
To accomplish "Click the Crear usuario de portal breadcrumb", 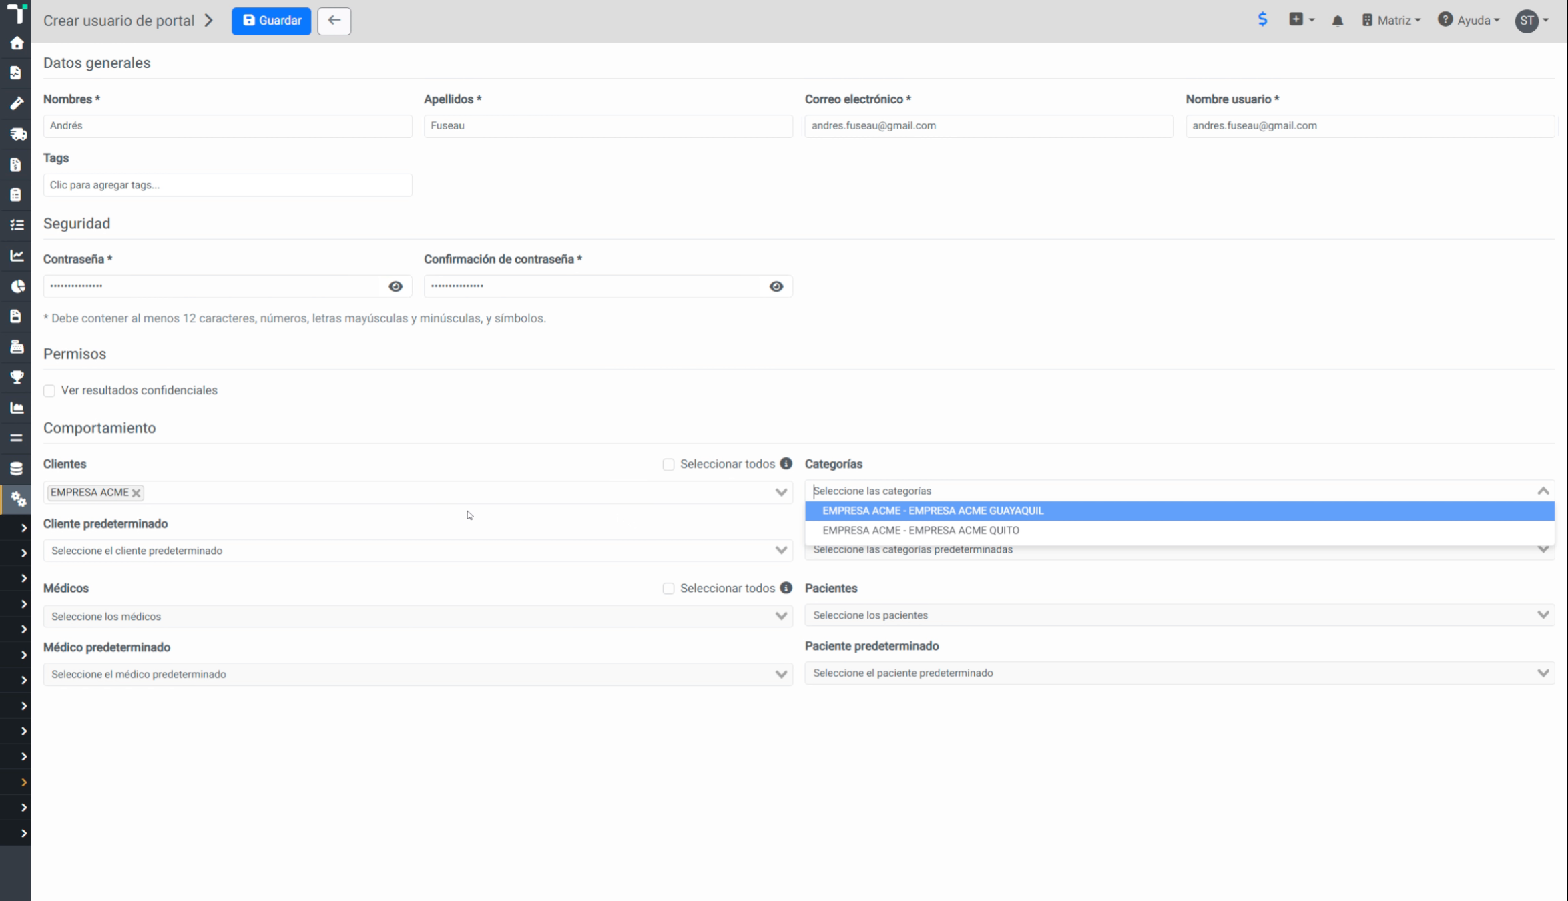I will 119,21.
